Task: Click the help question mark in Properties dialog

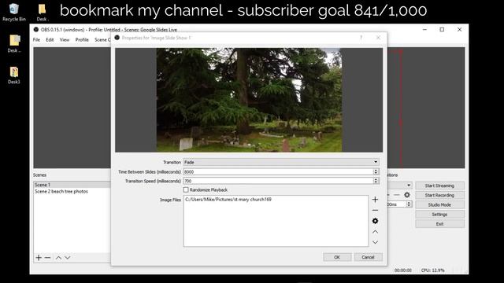Action: click(361, 38)
